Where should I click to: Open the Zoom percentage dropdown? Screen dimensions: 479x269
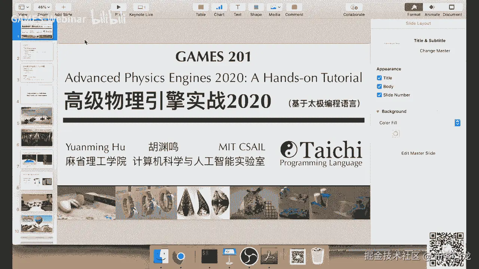[43, 7]
